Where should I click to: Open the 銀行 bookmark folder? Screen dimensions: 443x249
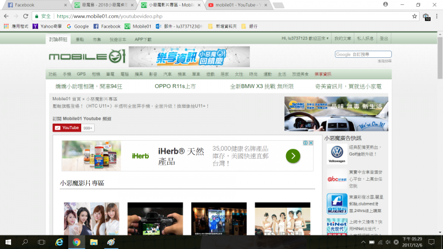pos(249,26)
